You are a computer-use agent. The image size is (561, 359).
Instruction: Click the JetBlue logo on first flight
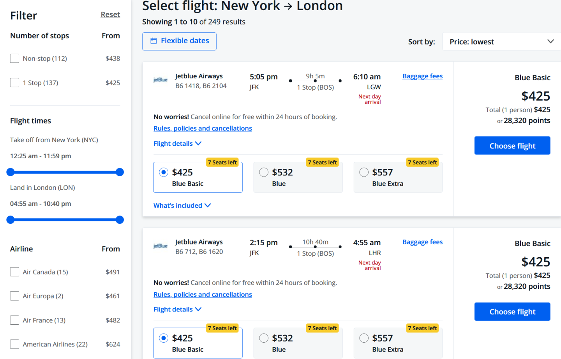click(160, 80)
